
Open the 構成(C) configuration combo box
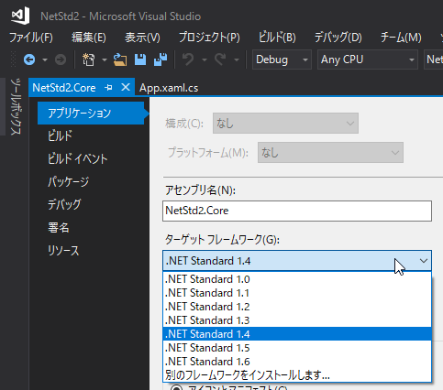pos(285,124)
